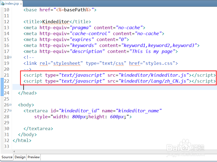The width and height of the screenshot is (217, 162).
Task: Click the "description" attribute value
Action: point(87,51)
